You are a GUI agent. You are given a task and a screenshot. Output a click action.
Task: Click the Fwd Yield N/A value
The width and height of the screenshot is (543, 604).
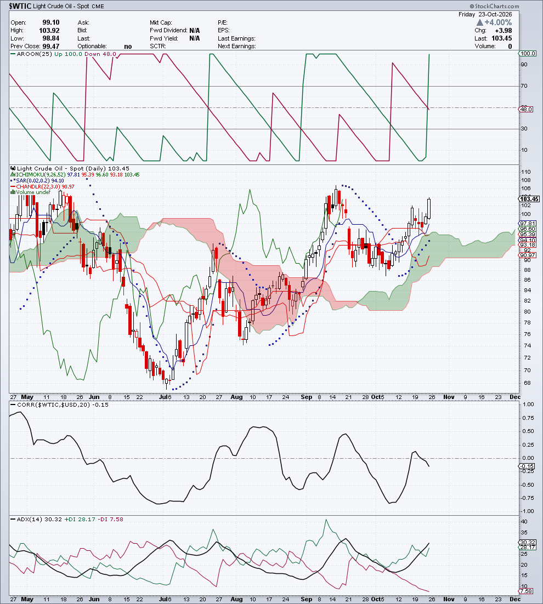(195, 38)
